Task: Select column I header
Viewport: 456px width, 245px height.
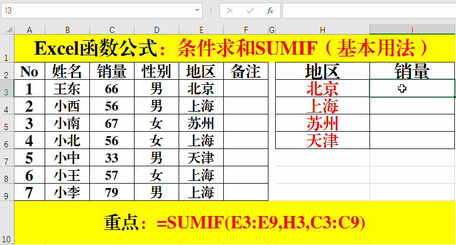Action: 412,30
